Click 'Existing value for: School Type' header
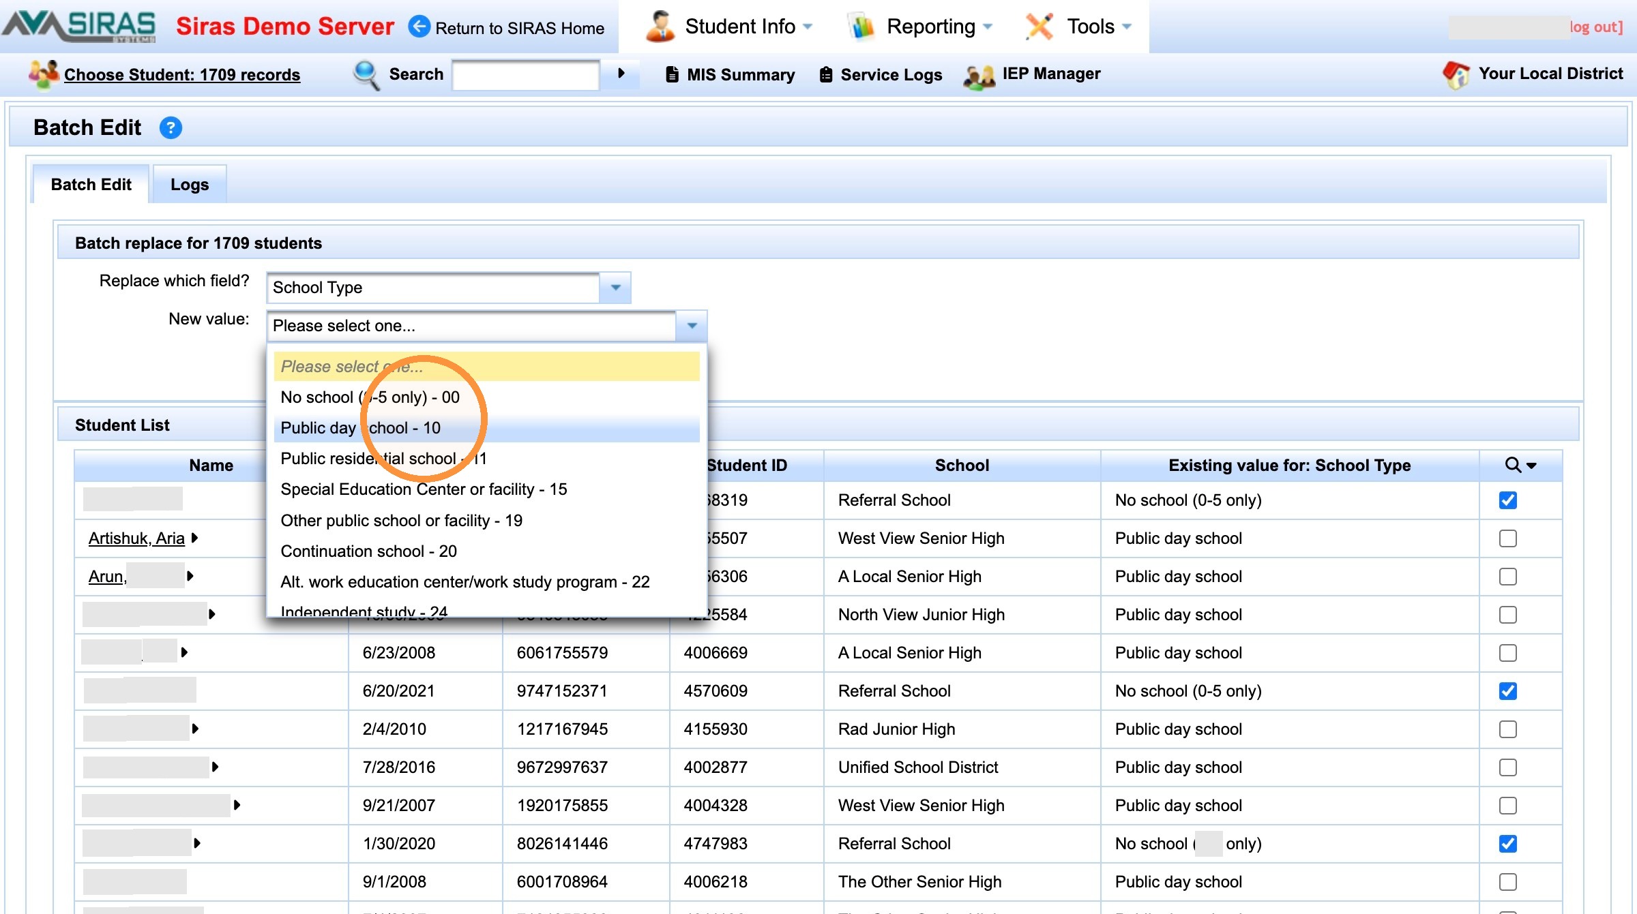Screen dimensions: 1637x914 1289,465
